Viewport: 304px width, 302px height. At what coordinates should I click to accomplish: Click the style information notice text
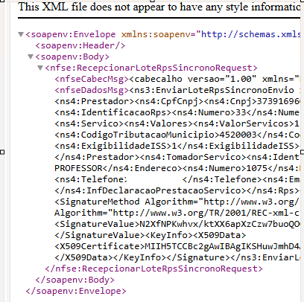point(159,7)
